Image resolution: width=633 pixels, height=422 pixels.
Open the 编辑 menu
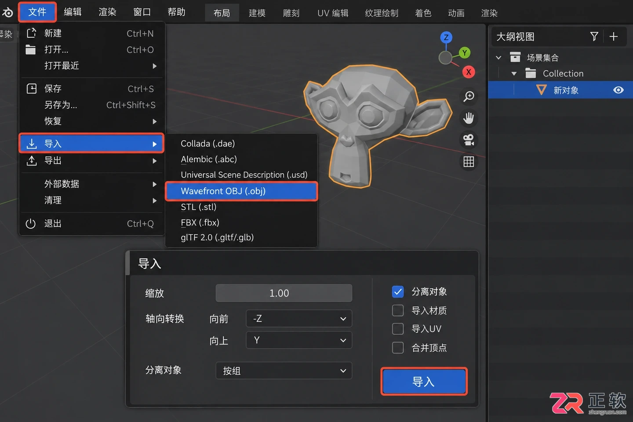click(x=73, y=12)
